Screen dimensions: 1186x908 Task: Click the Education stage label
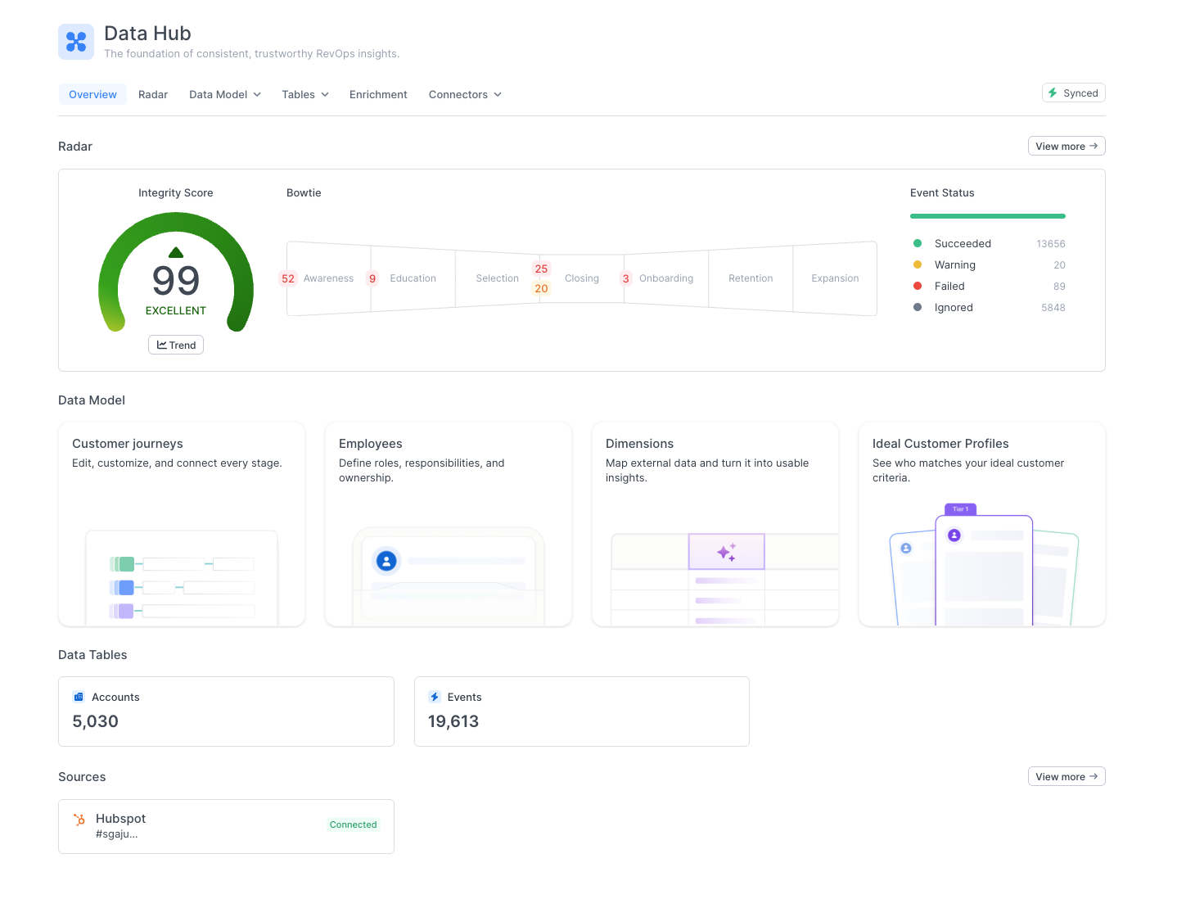coord(413,278)
